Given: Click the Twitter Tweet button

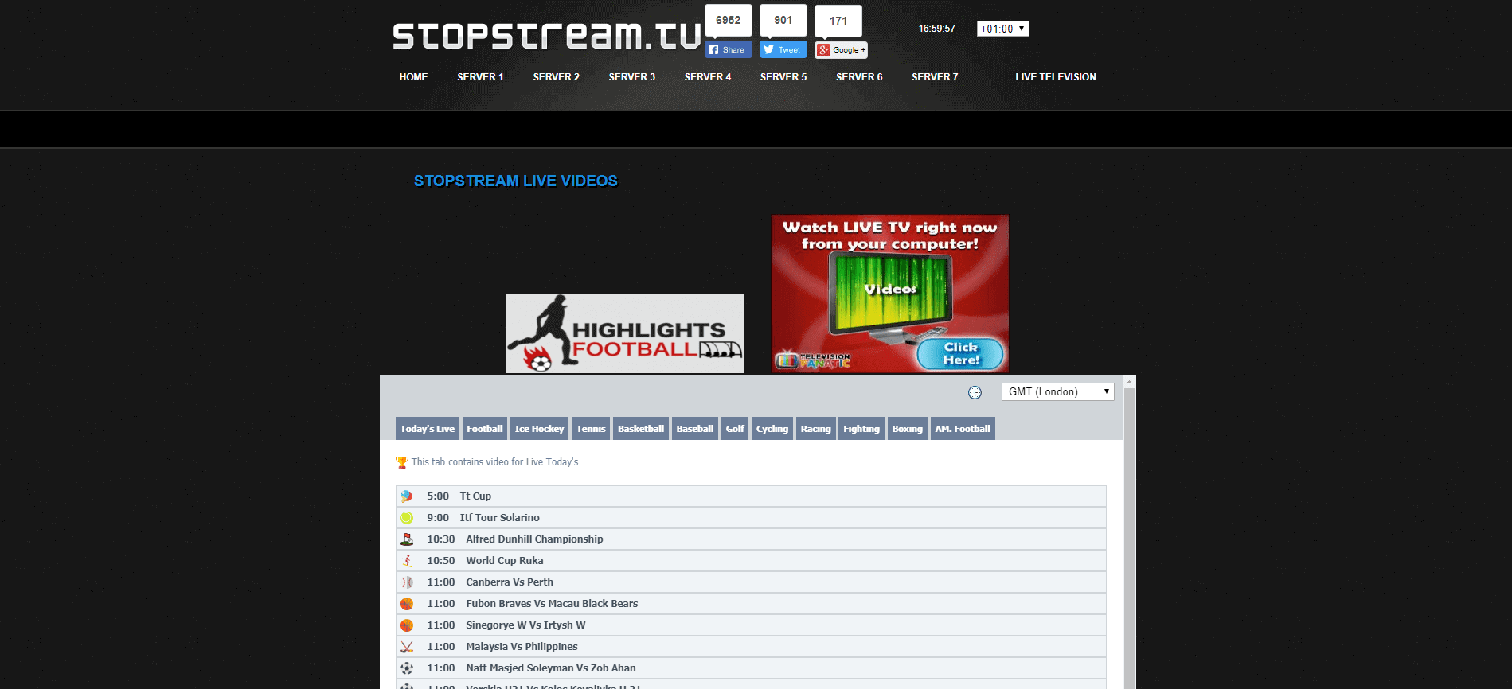Looking at the screenshot, I should 783,49.
